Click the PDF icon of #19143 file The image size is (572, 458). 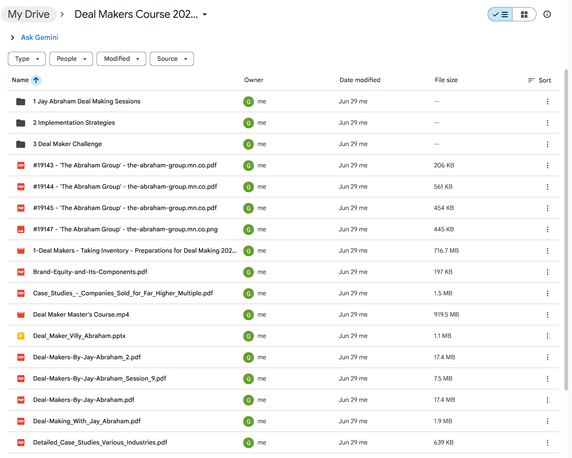click(21, 165)
